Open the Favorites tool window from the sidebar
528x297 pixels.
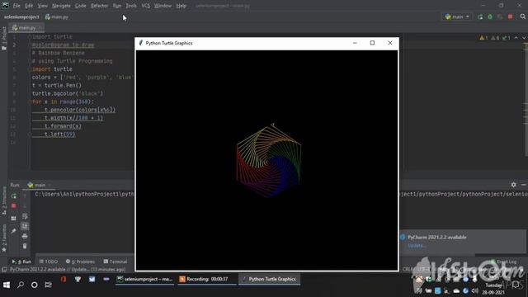pos(4,238)
